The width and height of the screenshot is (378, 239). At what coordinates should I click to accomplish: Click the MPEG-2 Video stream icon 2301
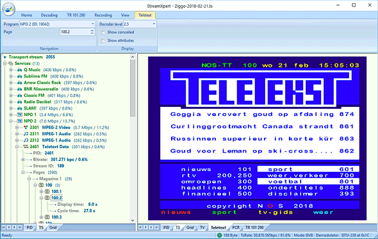(x=26, y=128)
